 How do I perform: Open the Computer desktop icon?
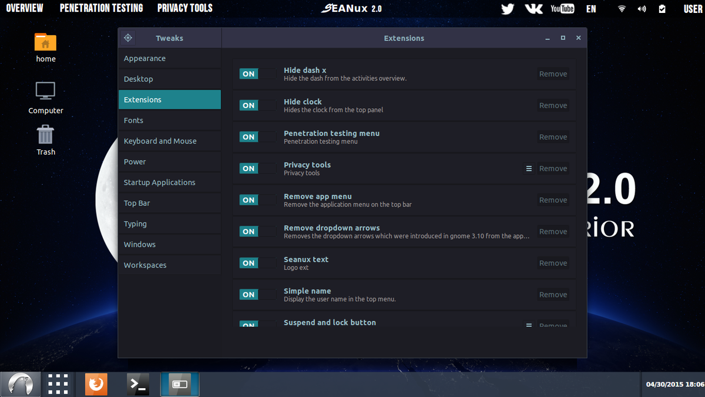pos(45,98)
